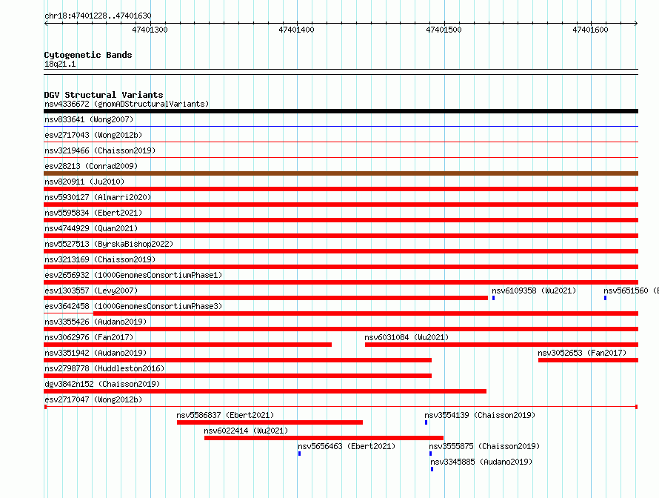Click the blue marker under nsv5651560

605,298
